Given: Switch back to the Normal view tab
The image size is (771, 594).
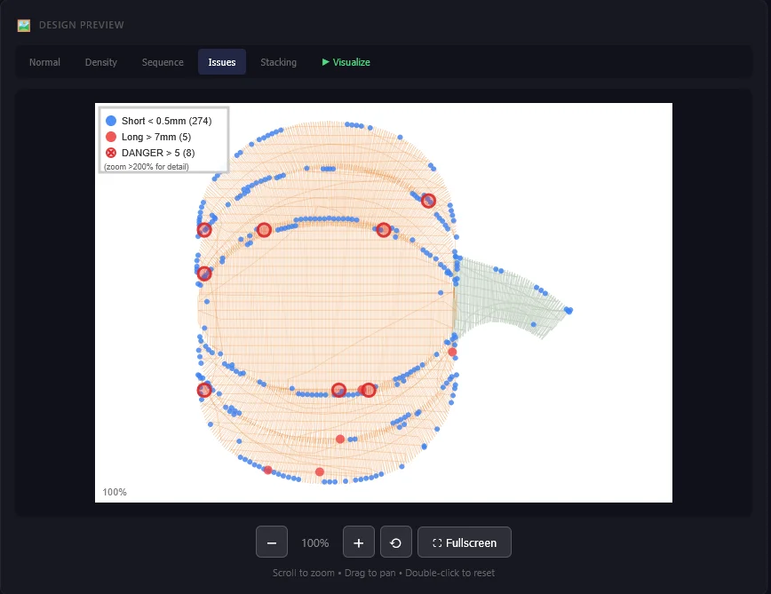Looking at the screenshot, I should [44, 62].
